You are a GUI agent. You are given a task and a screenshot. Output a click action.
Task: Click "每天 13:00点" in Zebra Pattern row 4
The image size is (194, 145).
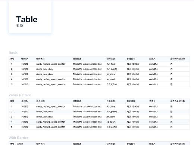pyautogui.click(x=133, y=122)
